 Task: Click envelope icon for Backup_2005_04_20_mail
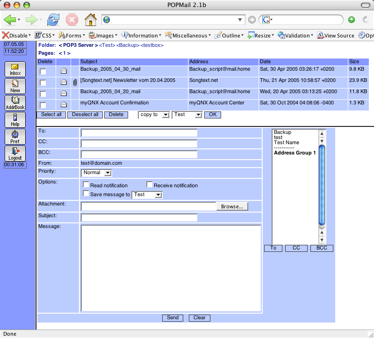(64, 94)
